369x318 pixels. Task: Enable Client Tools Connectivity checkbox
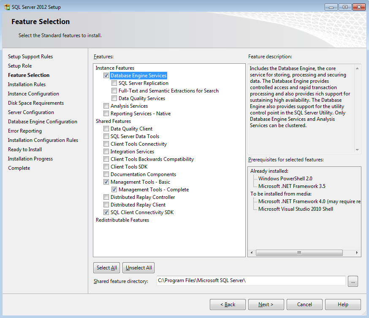106,144
